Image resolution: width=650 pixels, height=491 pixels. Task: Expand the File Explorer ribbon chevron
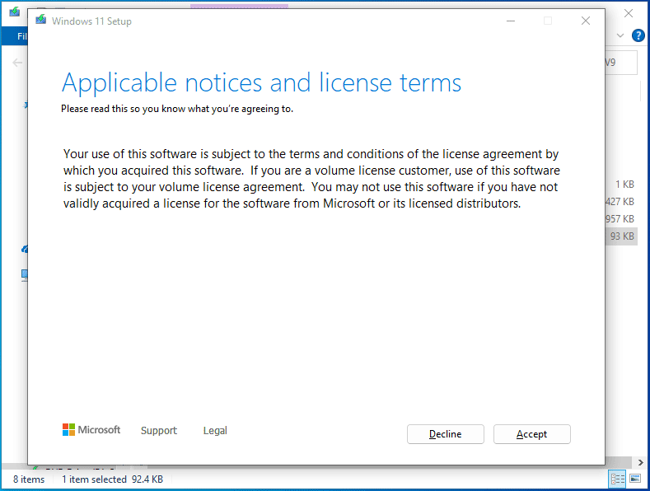pyautogui.click(x=620, y=35)
